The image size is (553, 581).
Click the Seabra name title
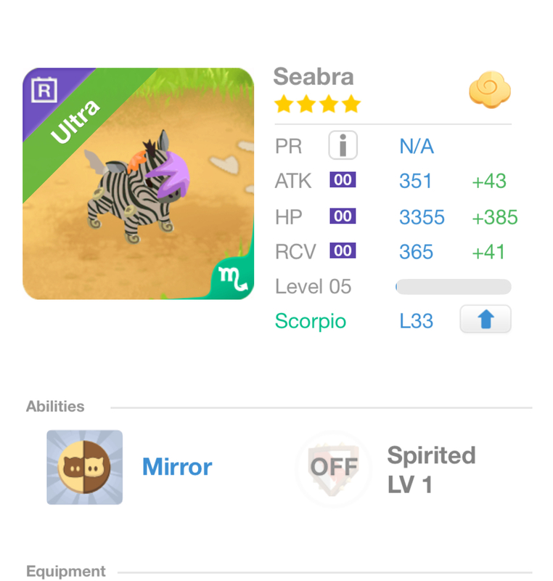coord(314,77)
